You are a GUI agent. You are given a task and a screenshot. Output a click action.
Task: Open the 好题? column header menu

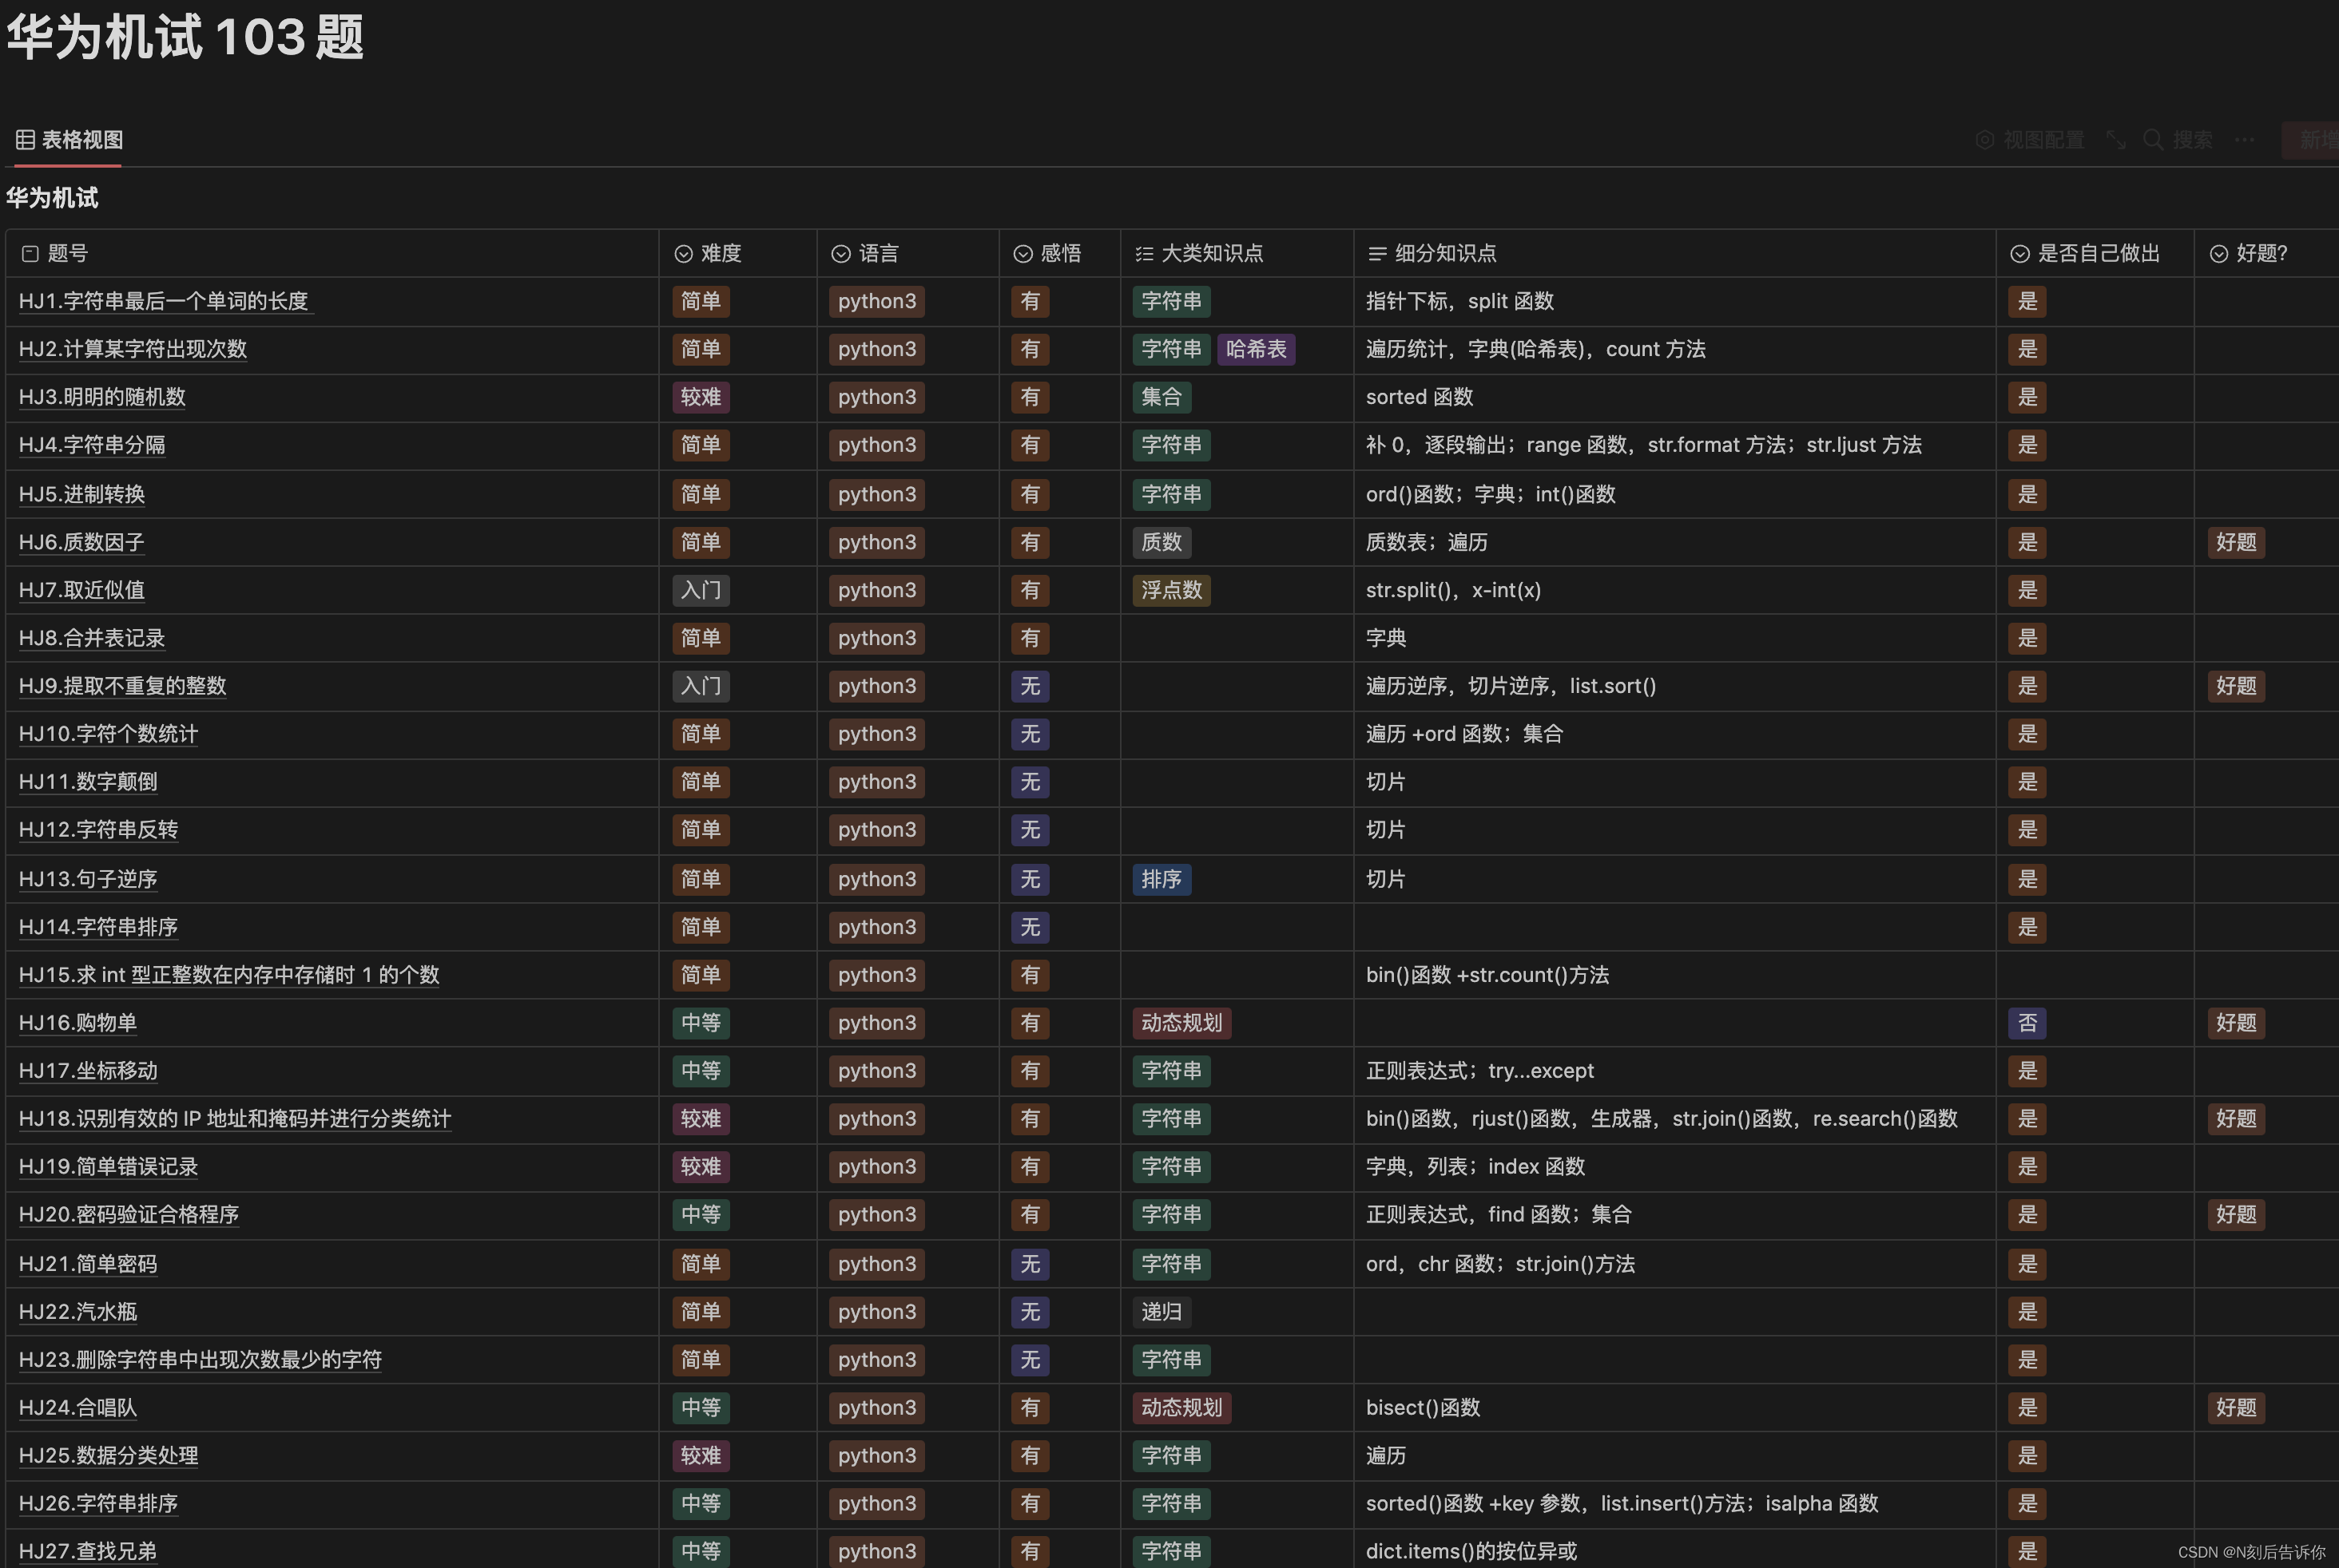click(x=2261, y=254)
